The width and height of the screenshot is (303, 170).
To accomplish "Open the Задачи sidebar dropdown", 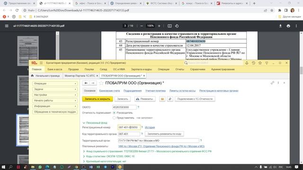I will tap(55, 89).
